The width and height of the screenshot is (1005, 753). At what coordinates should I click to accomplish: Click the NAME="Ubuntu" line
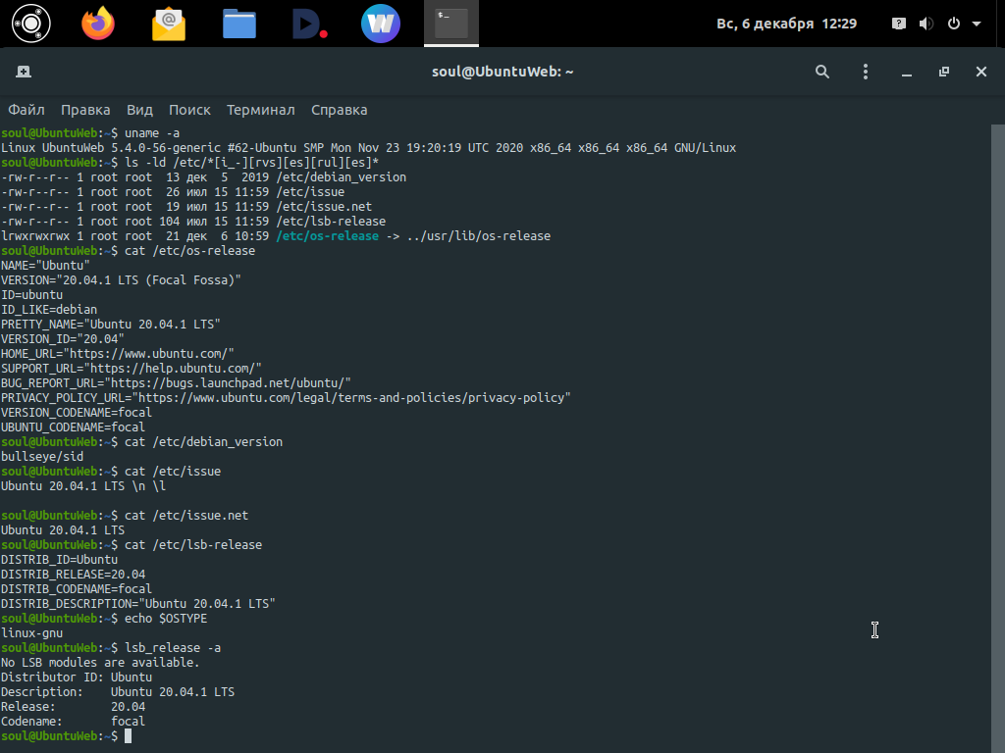[x=45, y=265]
